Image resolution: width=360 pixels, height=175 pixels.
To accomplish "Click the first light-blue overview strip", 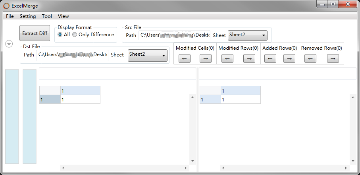I will point(12,117).
